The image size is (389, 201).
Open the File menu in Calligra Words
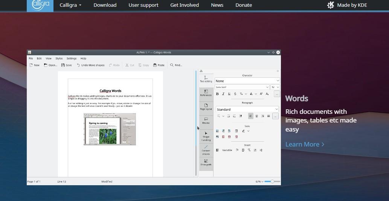pyautogui.click(x=31, y=58)
